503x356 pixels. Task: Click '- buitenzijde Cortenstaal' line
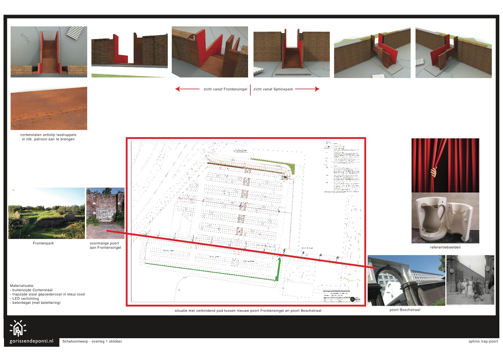tap(31, 290)
